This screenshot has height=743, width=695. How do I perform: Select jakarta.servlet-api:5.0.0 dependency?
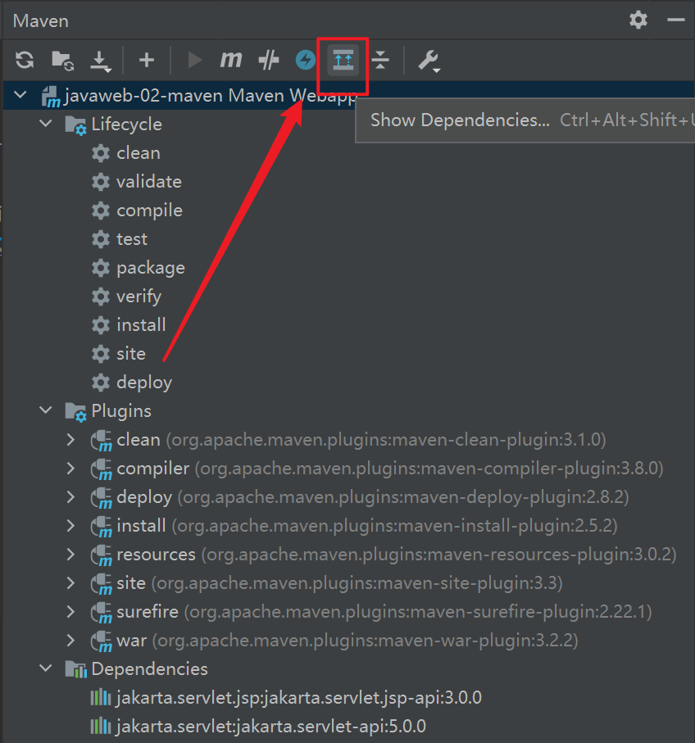(270, 727)
